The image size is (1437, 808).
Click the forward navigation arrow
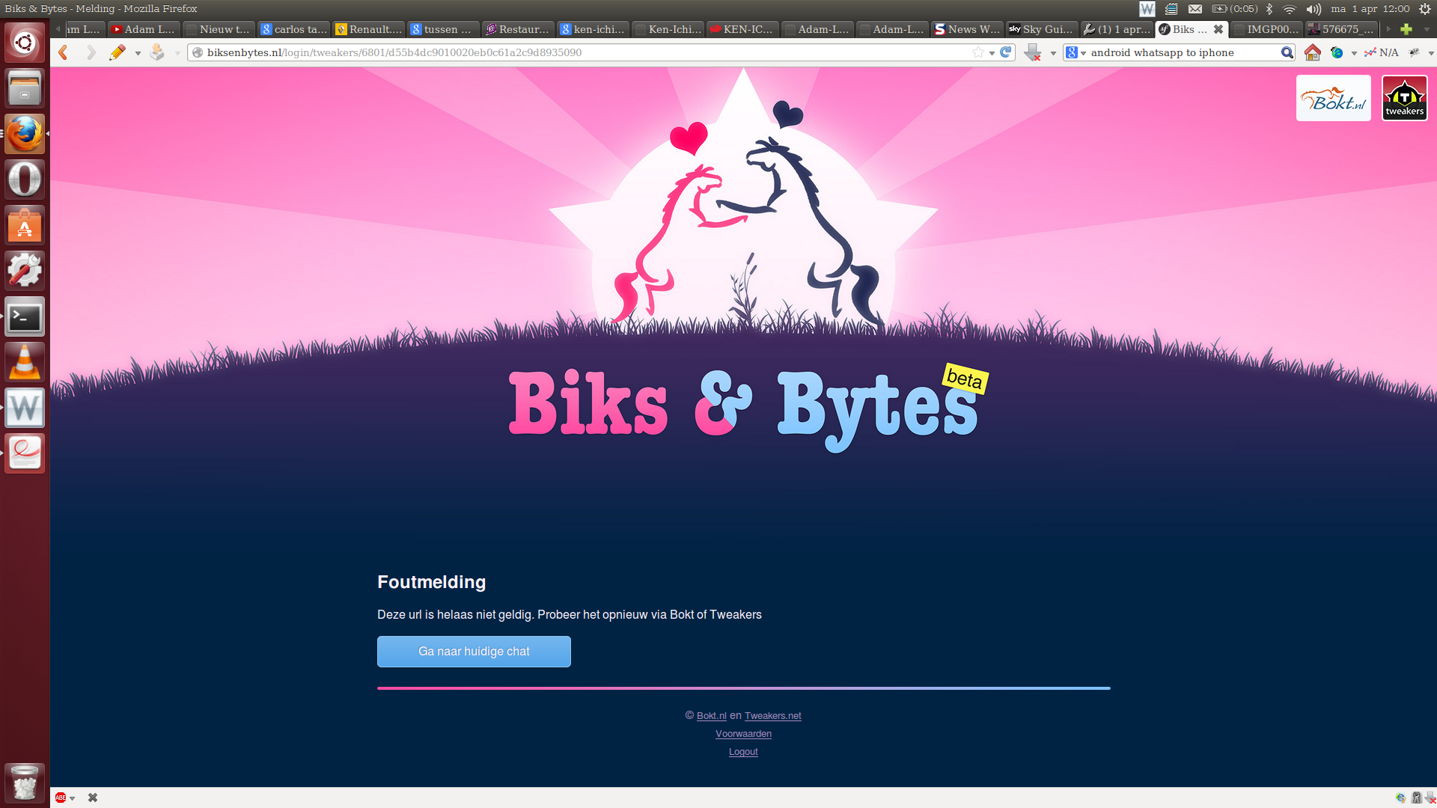point(91,52)
